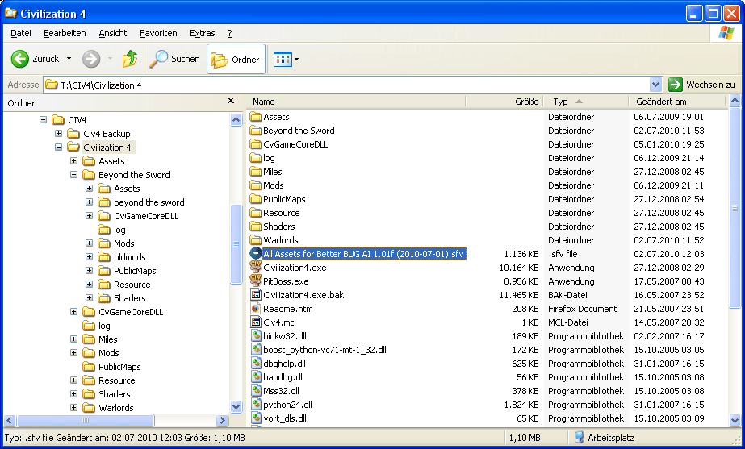This screenshot has height=449, width=745.
Task: Click the .sfv file icon
Action: pos(256,253)
